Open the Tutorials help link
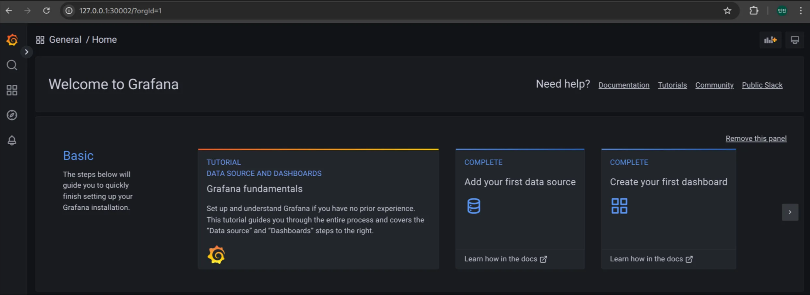Image resolution: width=810 pixels, height=295 pixels. 672,85
